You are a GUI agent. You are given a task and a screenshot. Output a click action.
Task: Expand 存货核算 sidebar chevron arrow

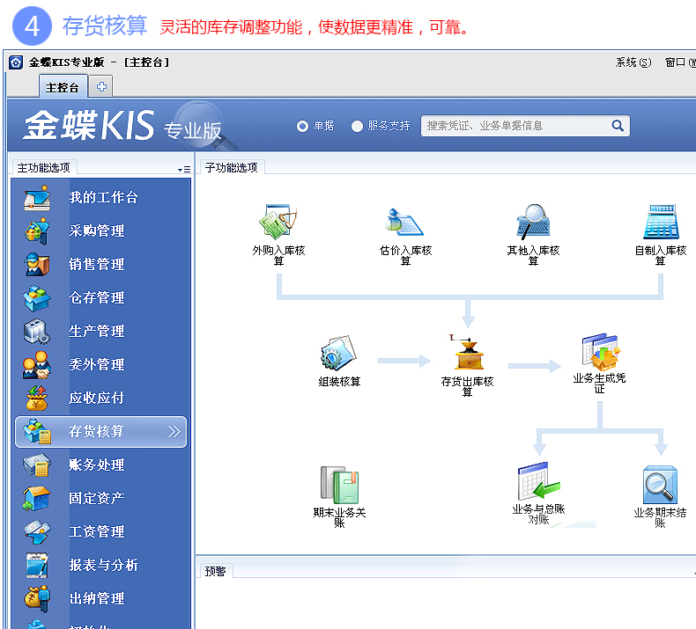click(174, 432)
